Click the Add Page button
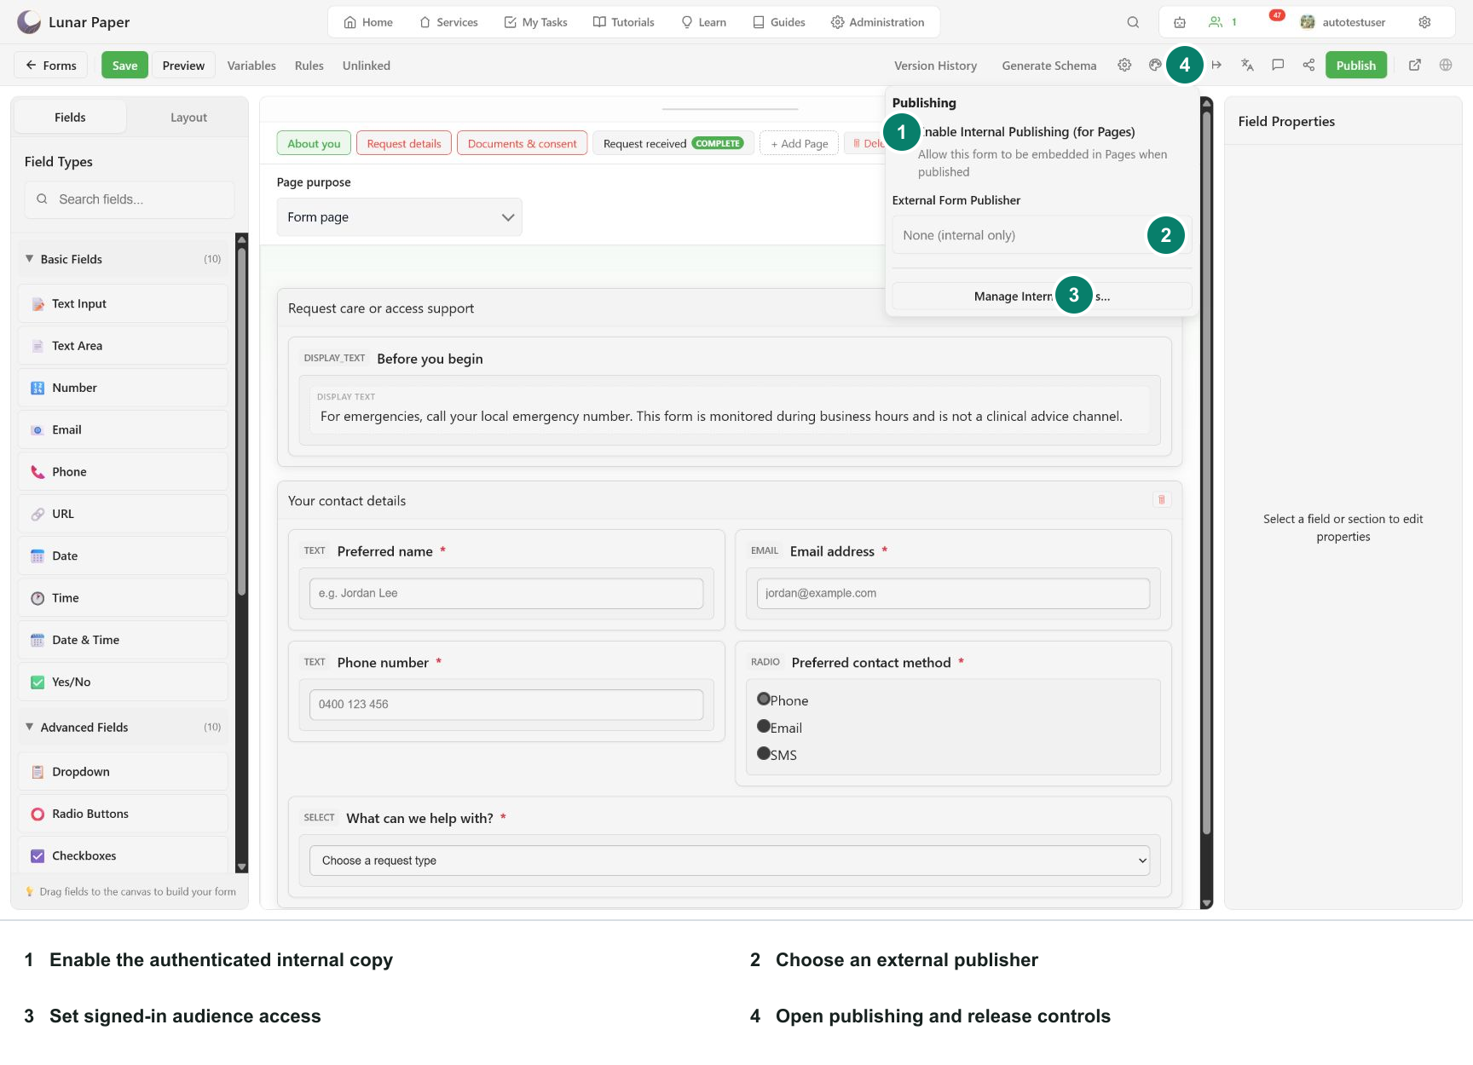Image resolution: width=1473 pixels, height=1065 pixels. pyautogui.click(x=800, y=143)
